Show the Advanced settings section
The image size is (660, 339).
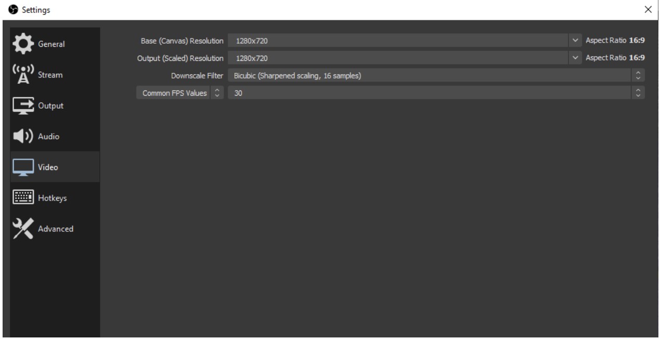click(x=55, y=229)
